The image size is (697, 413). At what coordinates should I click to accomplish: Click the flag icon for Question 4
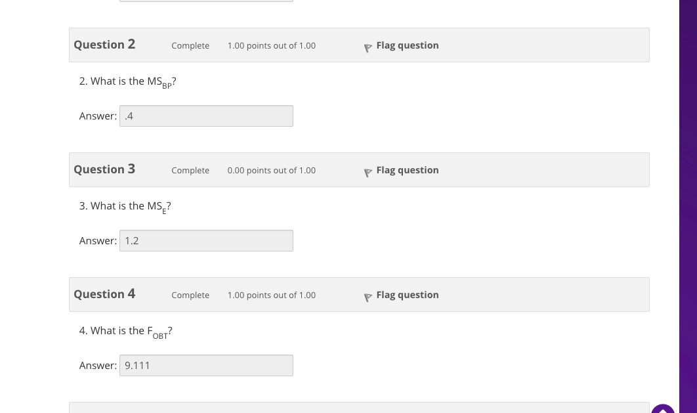[368, 296]
